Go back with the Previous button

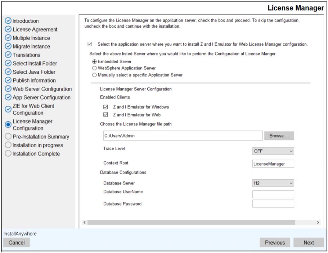[275, 243]
